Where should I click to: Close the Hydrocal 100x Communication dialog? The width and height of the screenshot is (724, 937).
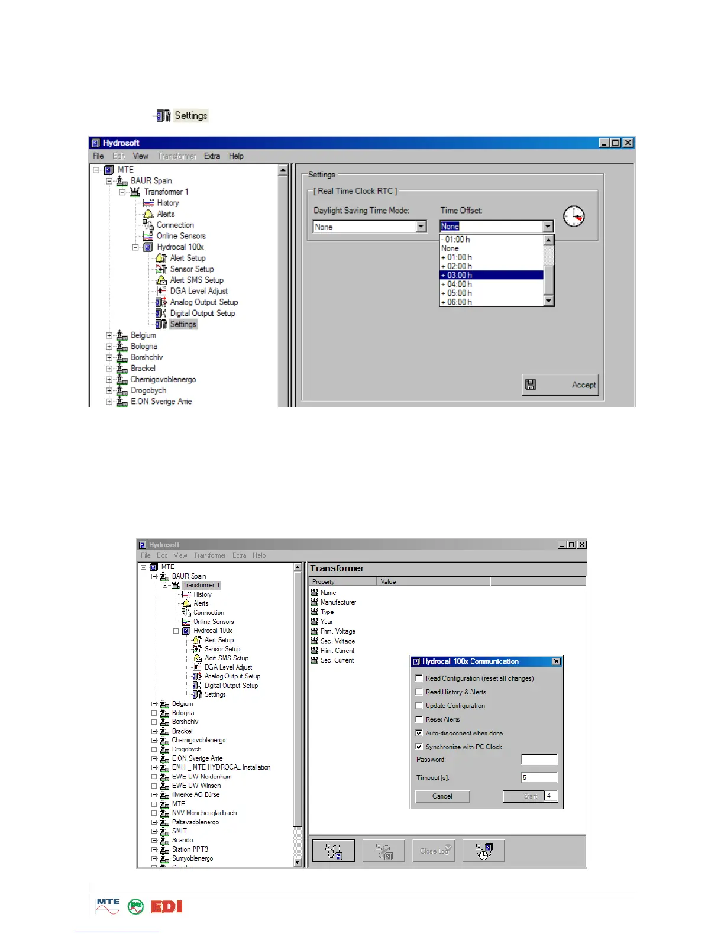click(x=556, y=661)
